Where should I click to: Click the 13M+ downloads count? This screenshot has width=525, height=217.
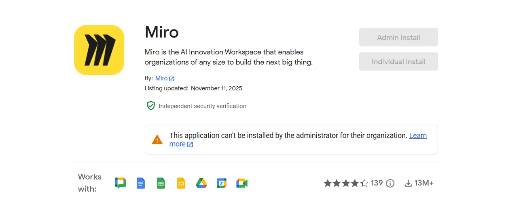pyautogui.click(x=424, y=183)
